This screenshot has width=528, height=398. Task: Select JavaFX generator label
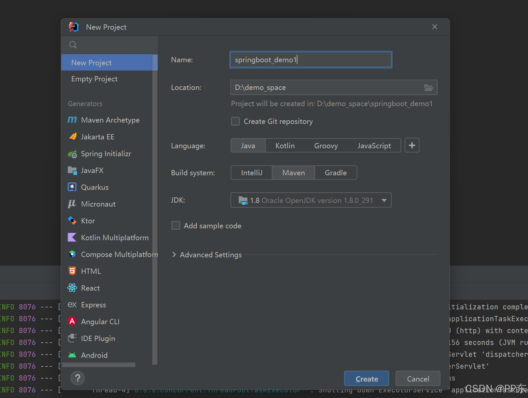coord(92,170)
